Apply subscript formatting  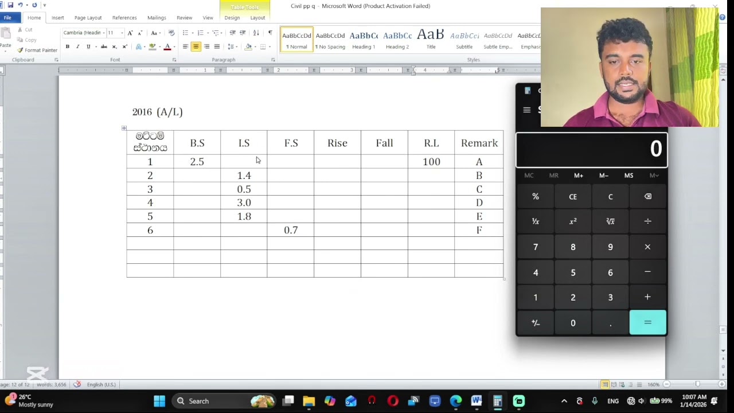(x=114, y=46)
